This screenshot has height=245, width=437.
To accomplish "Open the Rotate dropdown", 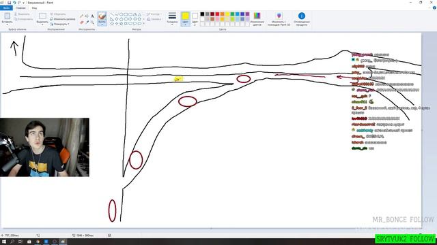I will 60,24.
